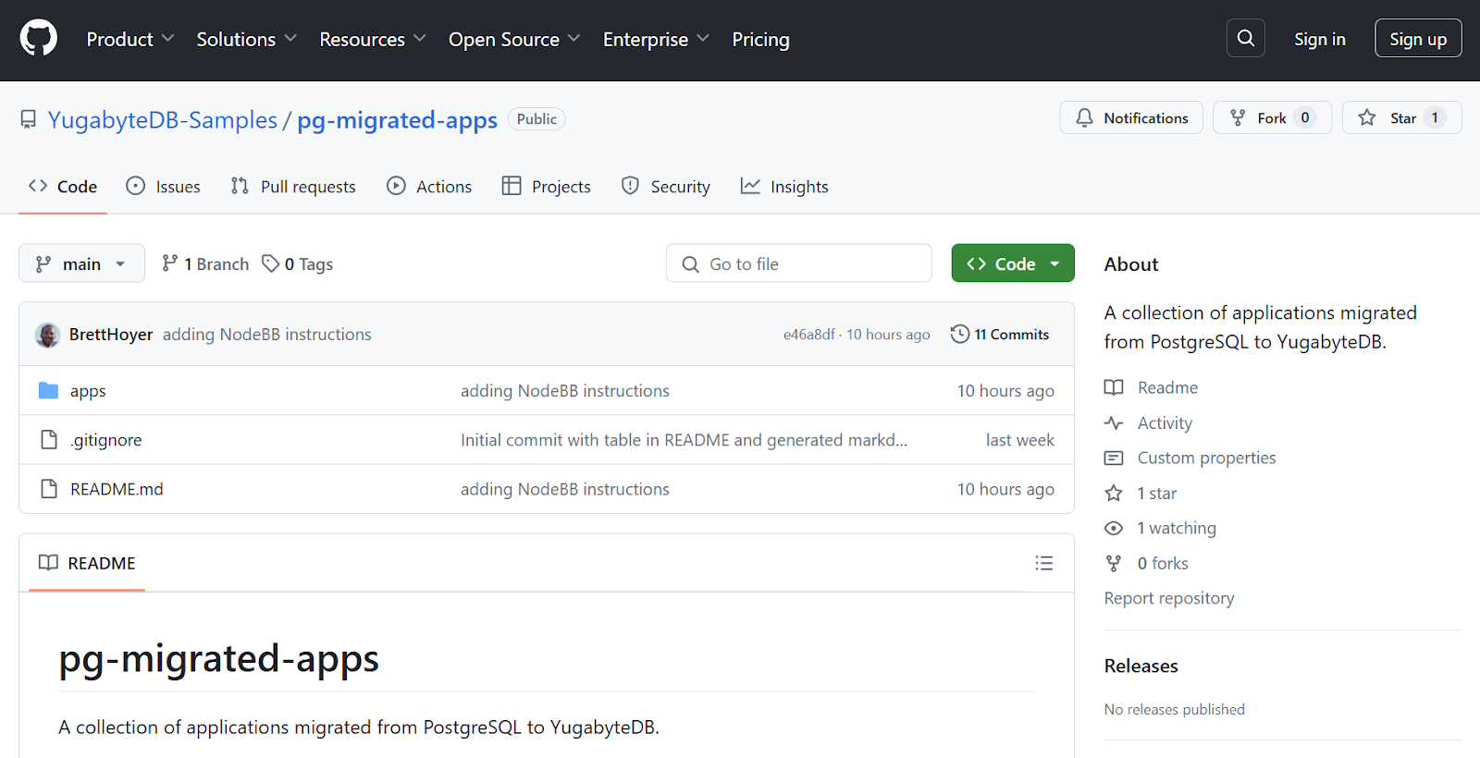Viewport: 1480px width, 758px height.
Task: Expand the Product menu
Action: (x=130, y=39)
